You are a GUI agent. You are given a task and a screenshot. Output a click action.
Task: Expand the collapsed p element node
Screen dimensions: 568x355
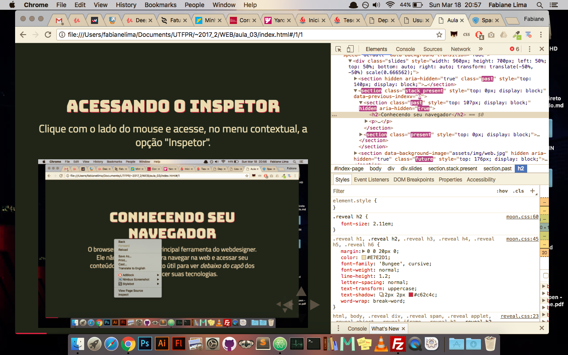click(x=367, y=122)
